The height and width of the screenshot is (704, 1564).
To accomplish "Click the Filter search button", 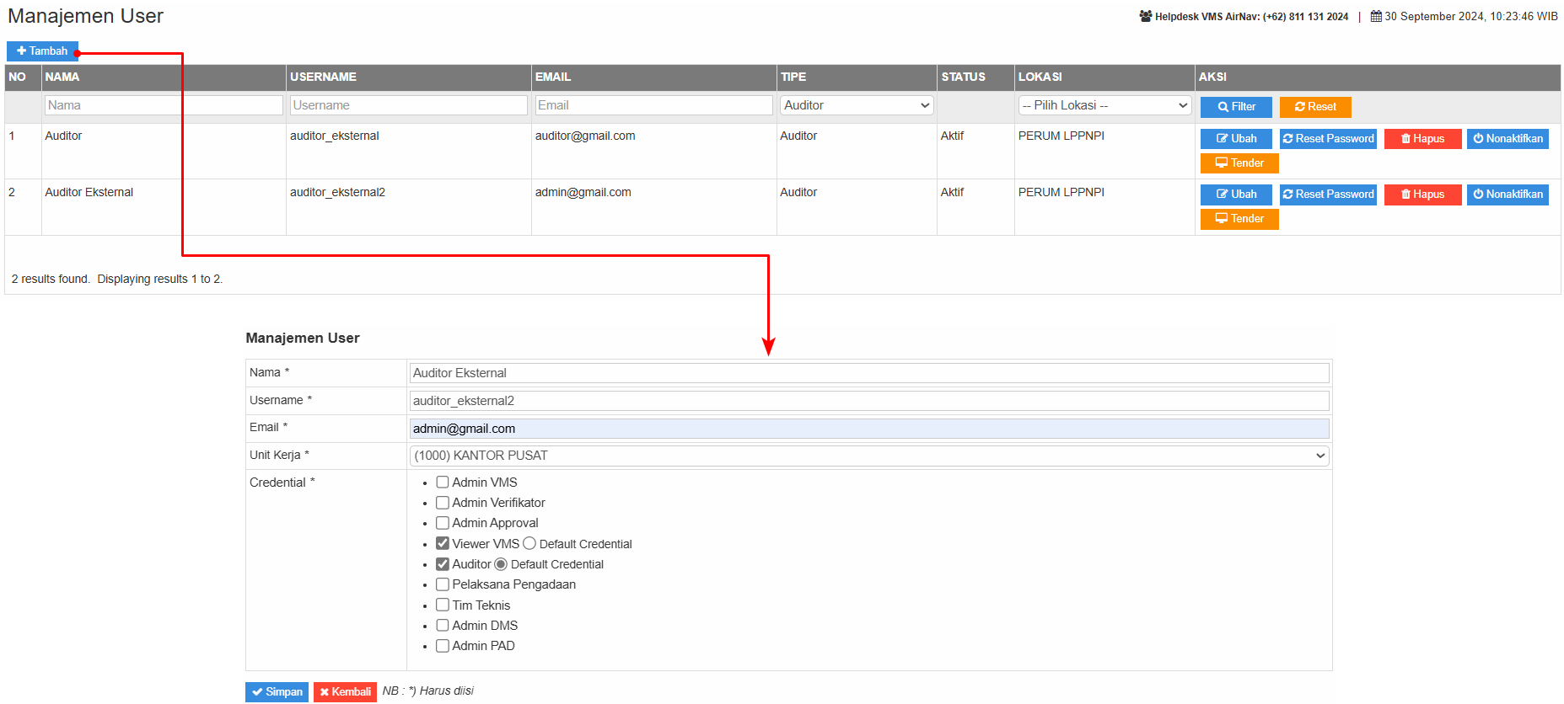I will click(1235, 107).
